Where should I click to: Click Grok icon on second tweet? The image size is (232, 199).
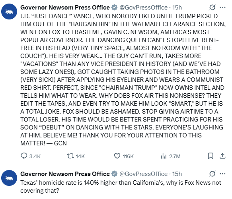212,174
